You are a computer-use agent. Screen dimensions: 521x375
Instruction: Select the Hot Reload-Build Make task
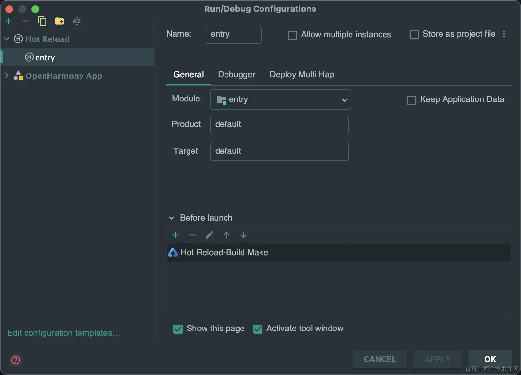pos(338,252)
